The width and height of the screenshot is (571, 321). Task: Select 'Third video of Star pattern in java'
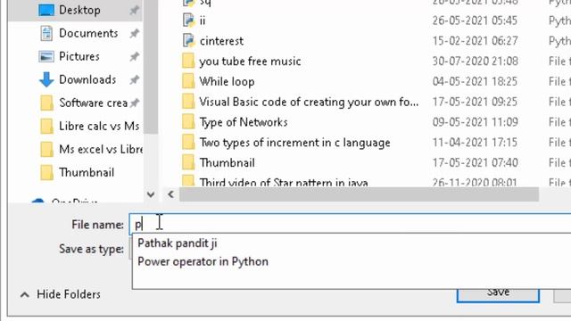284,182
